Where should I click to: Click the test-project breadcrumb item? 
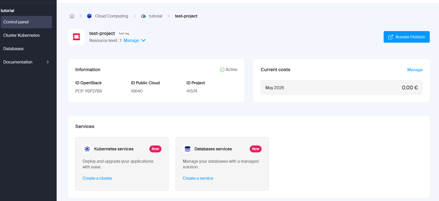point(186,16)
